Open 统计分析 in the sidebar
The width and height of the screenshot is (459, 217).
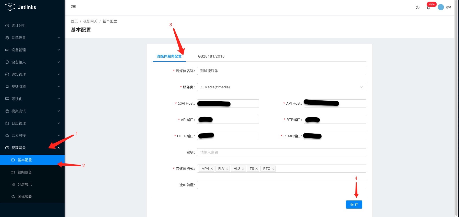[19, 25]
